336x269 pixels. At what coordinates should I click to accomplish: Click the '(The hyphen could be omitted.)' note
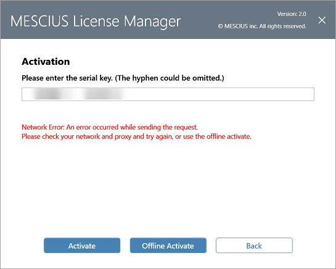(170, 78)
